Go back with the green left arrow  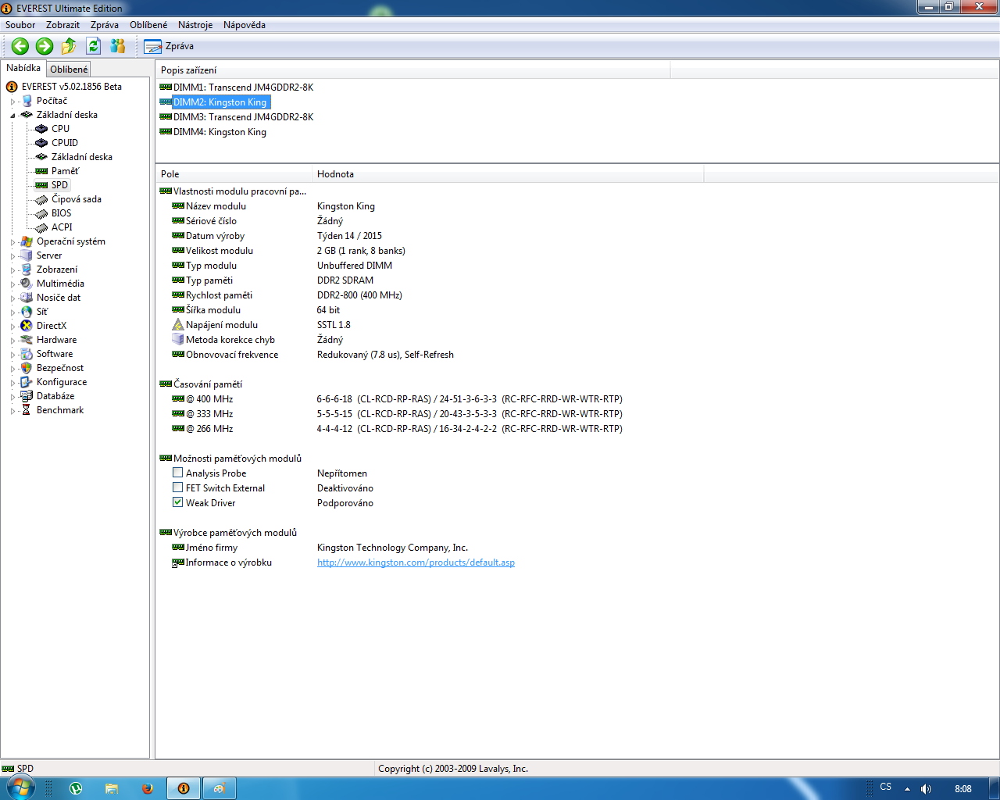pos(20,46)
